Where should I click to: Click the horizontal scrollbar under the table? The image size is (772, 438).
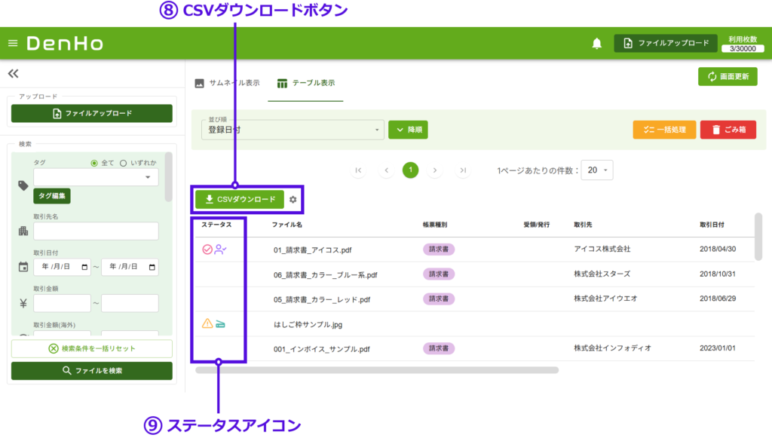(377, 370)
